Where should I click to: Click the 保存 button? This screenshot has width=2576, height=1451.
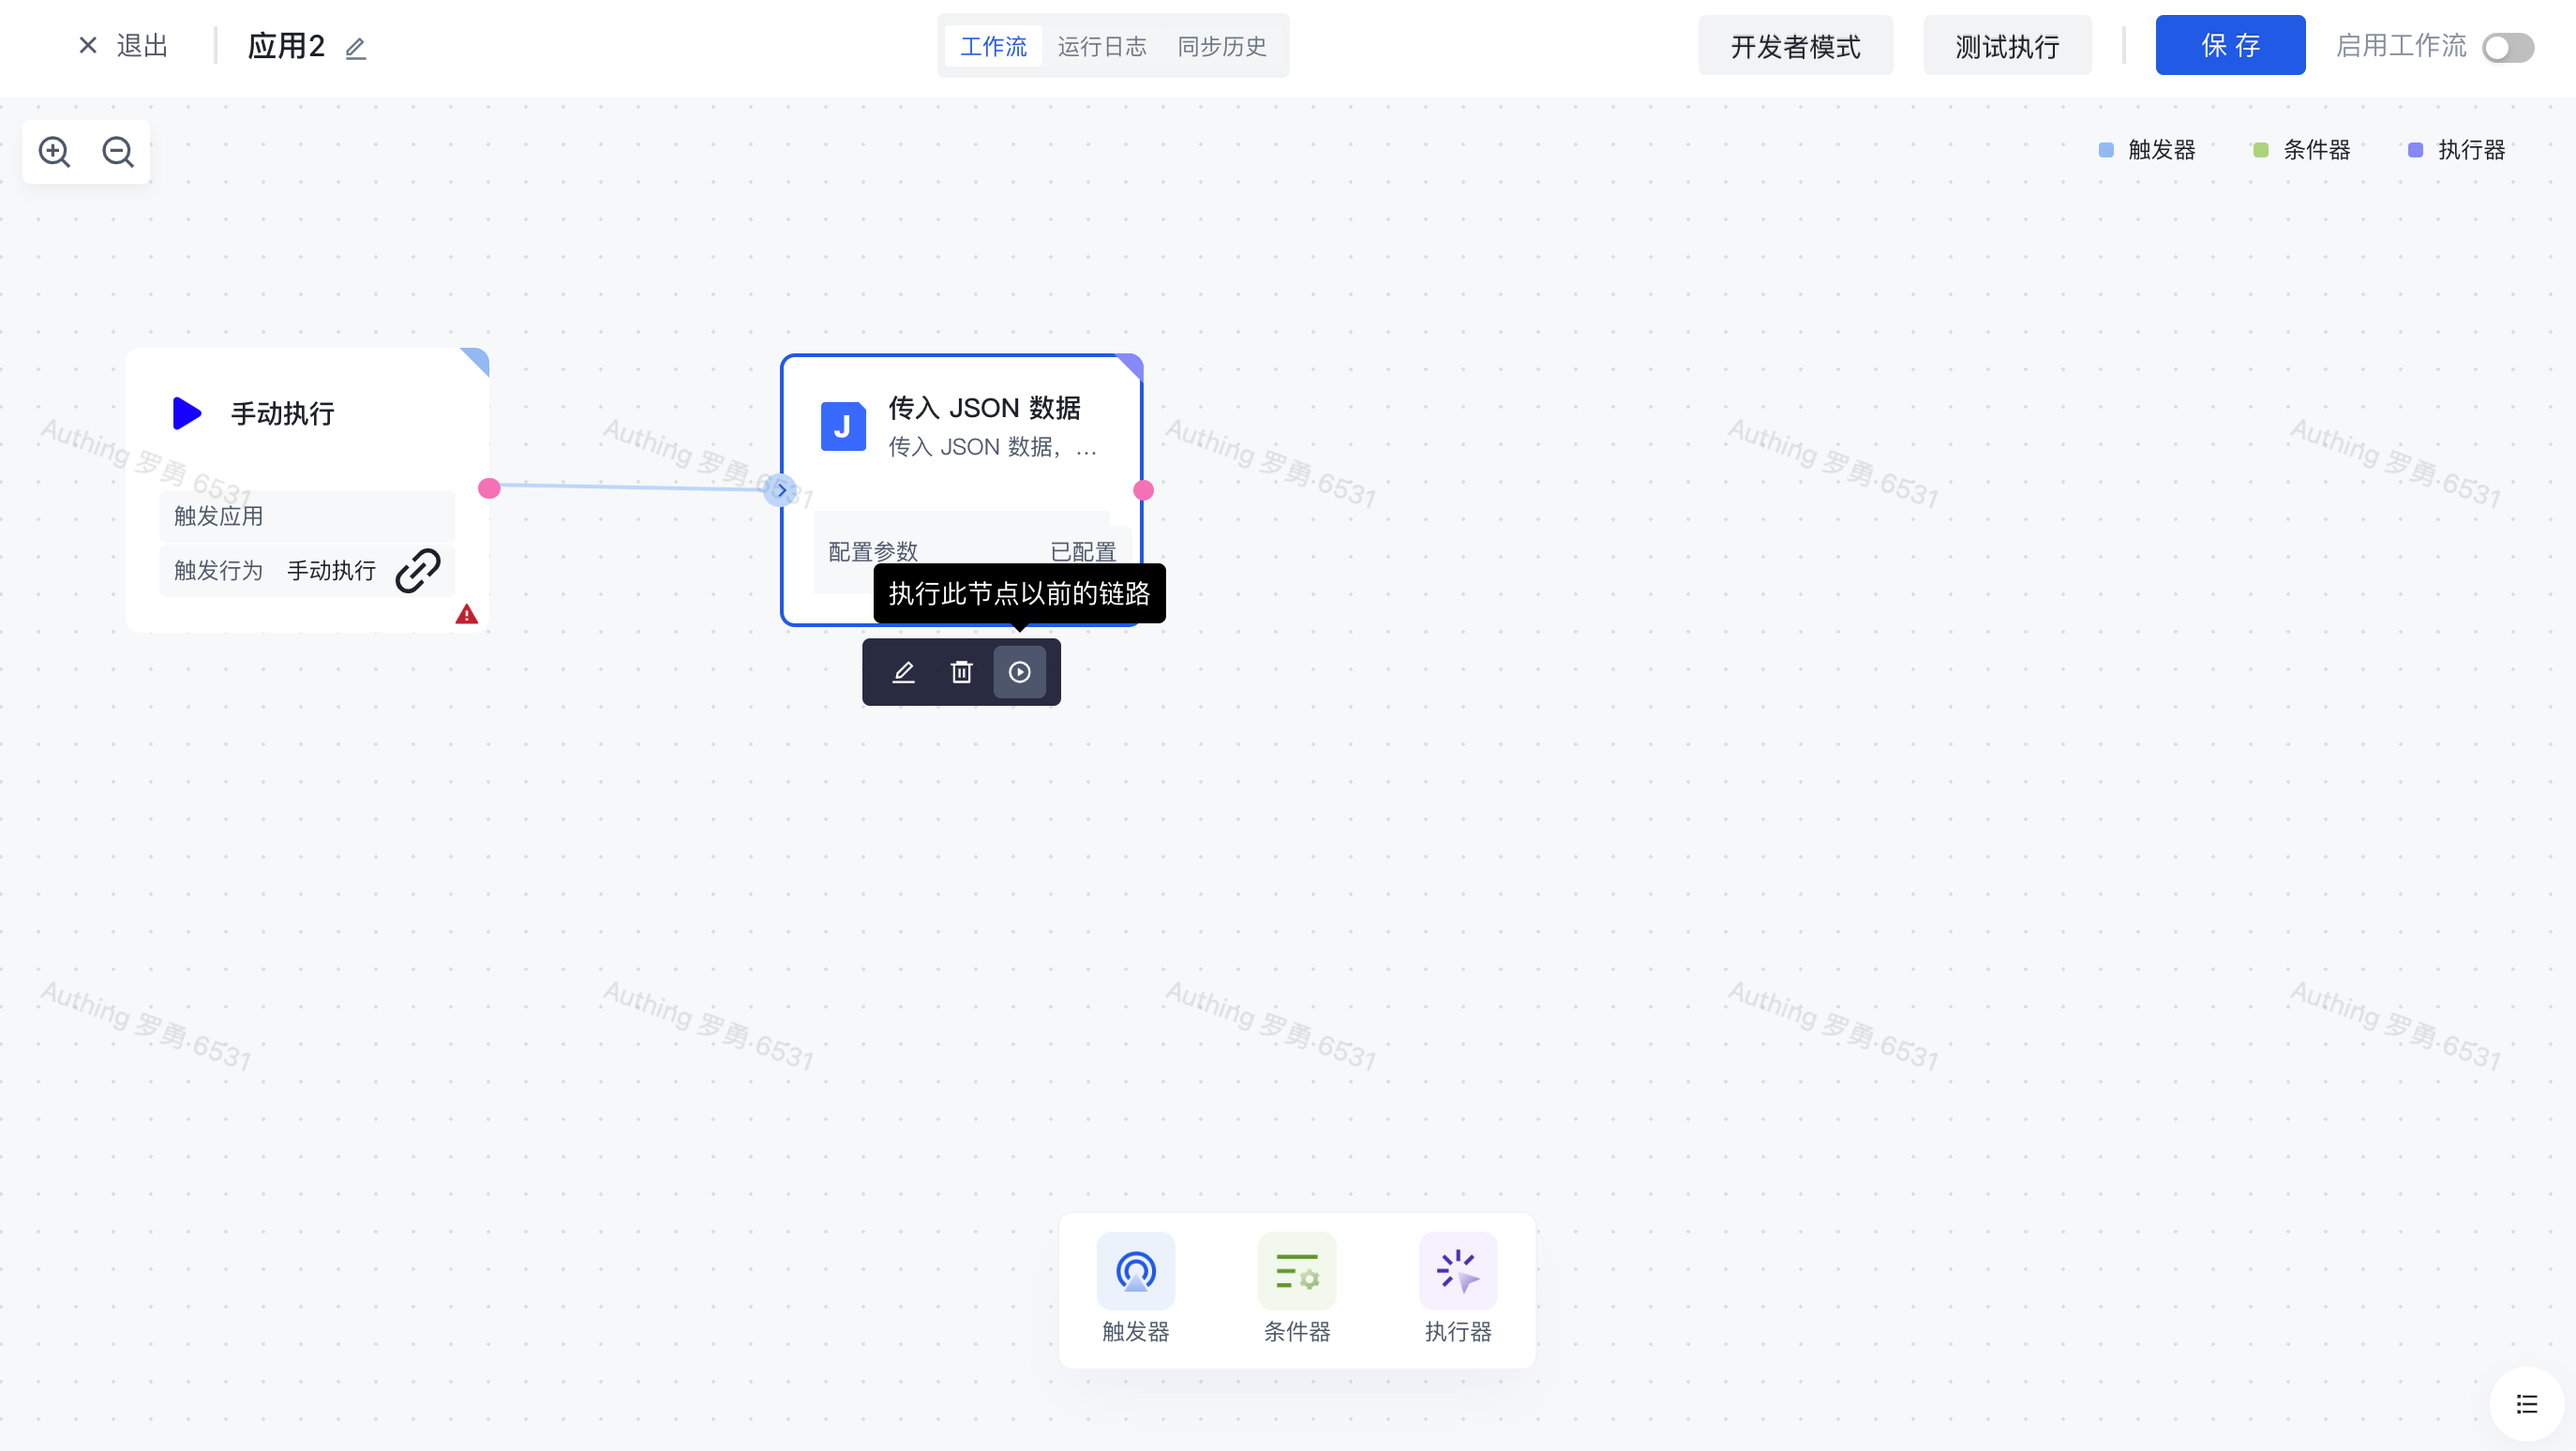click(2229, 45)
